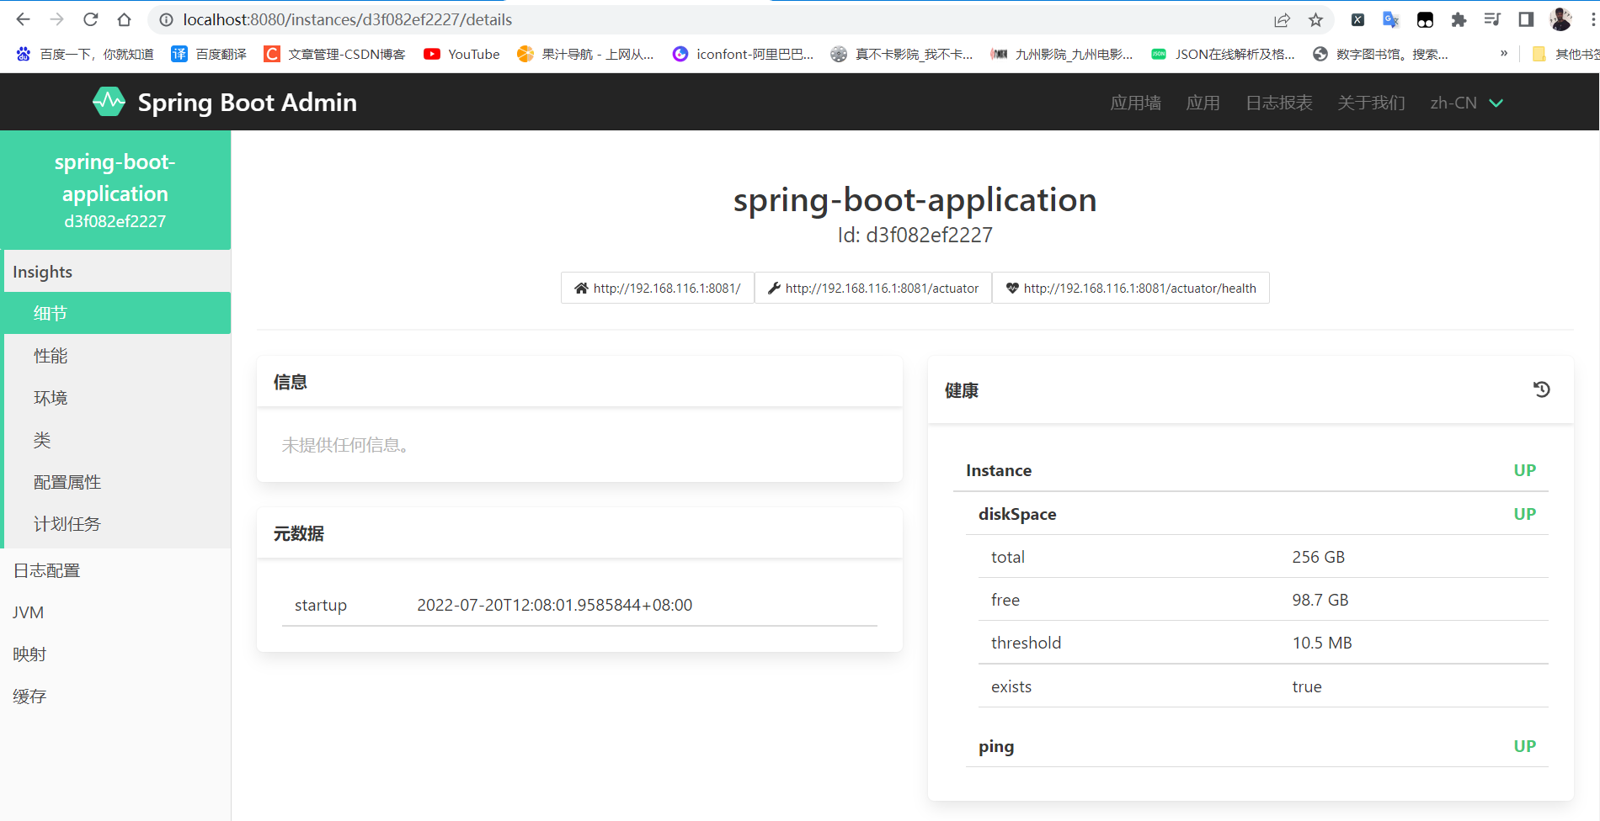Image resolution: width=1600 pixels, height=821 pixels.
Task: Click the ping health row
Action: 1257,746
